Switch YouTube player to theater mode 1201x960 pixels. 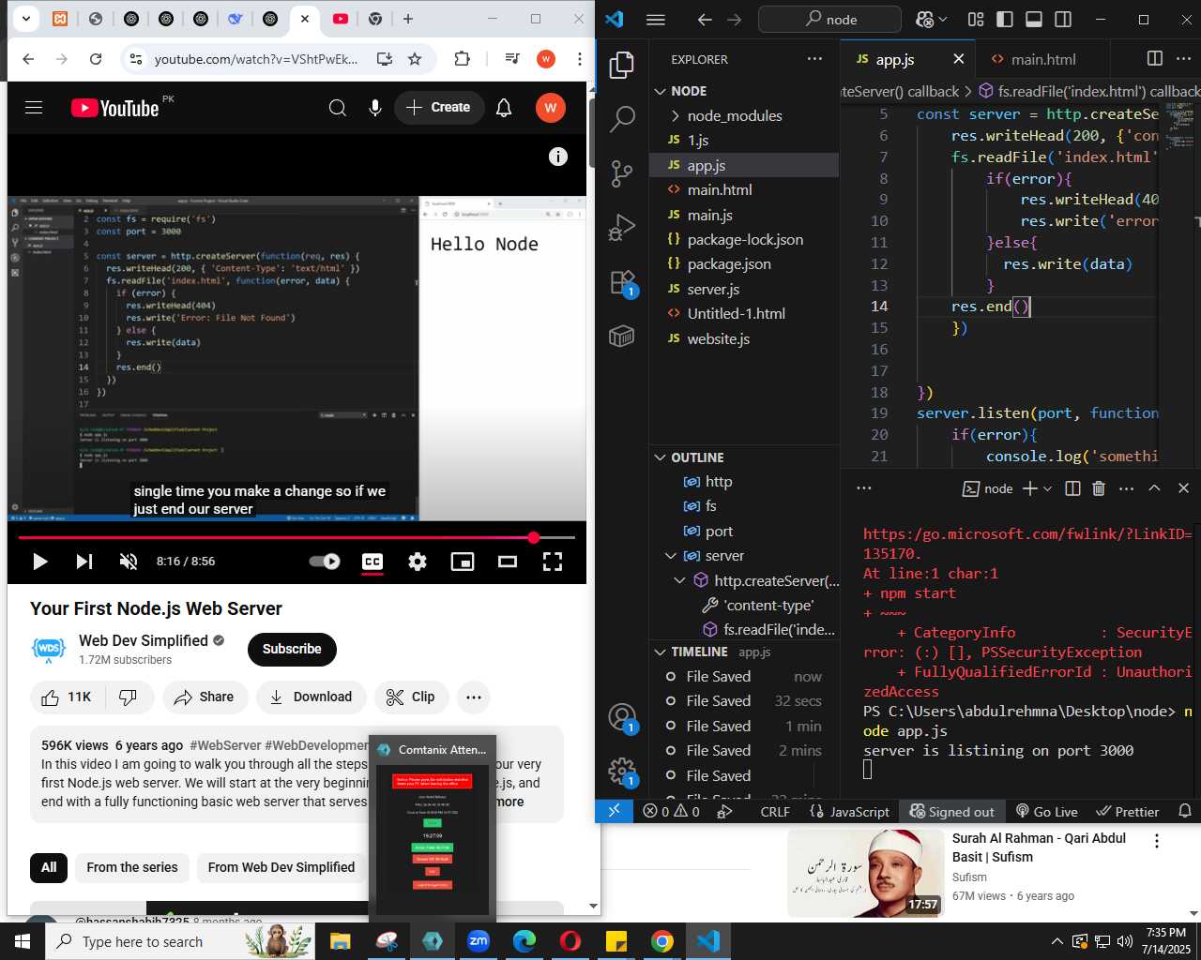(x=508, y=562)
